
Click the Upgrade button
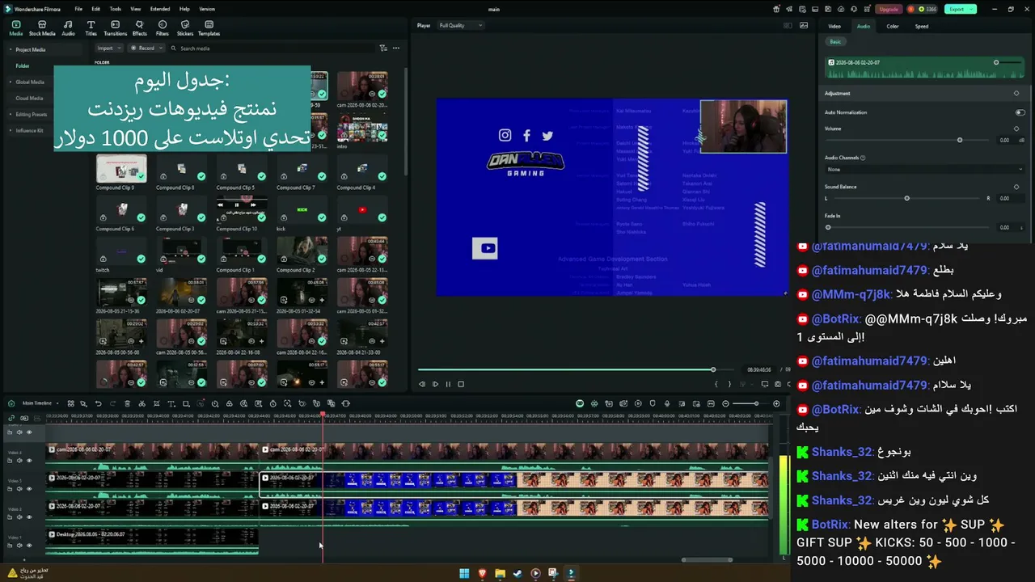(x=889, y=9)
